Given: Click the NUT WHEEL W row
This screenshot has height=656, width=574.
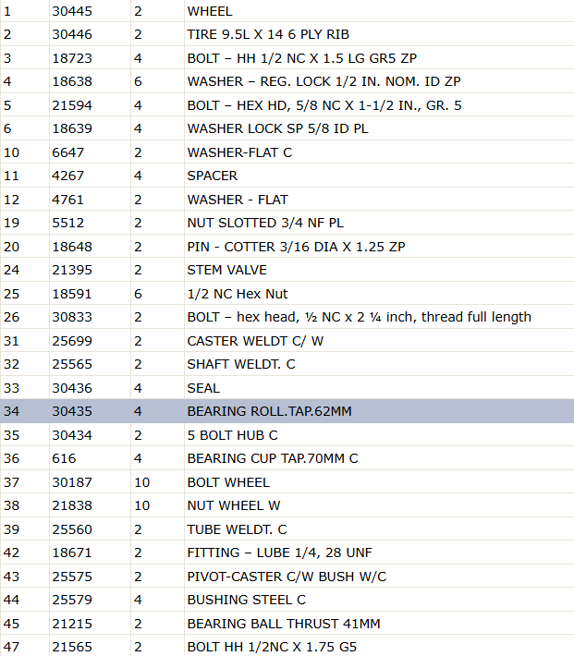Looking at the screenshot, I should tap(287, 505).
